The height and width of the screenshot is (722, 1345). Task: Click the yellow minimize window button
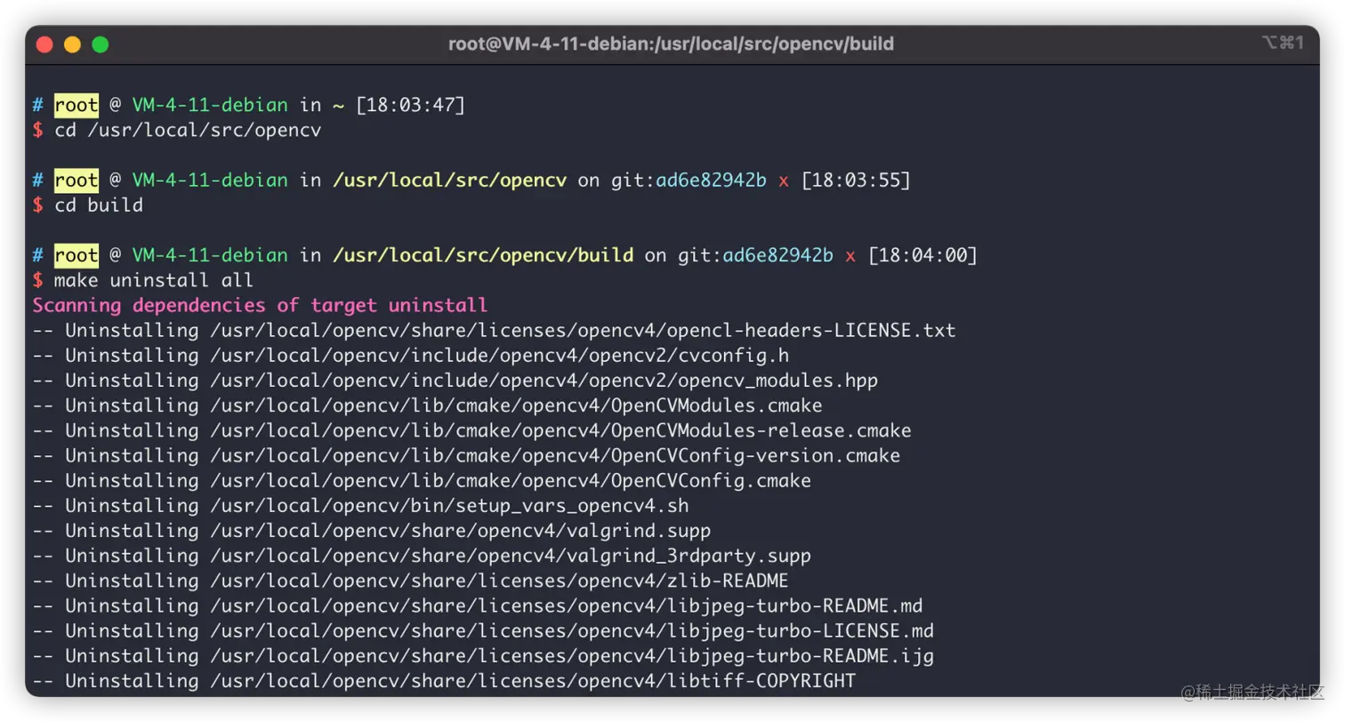(x=72, y=44)
